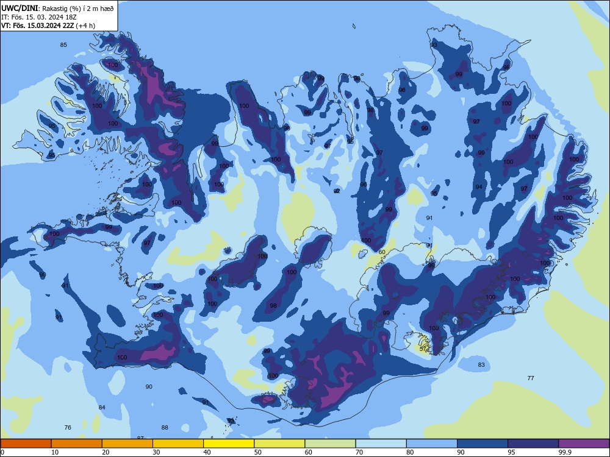Click the 60–70 light green legend swatch

[x=330, y=444]
